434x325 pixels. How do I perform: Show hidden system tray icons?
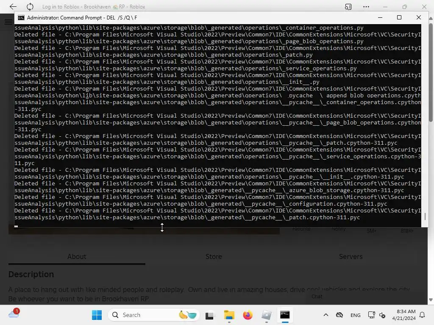326,315
